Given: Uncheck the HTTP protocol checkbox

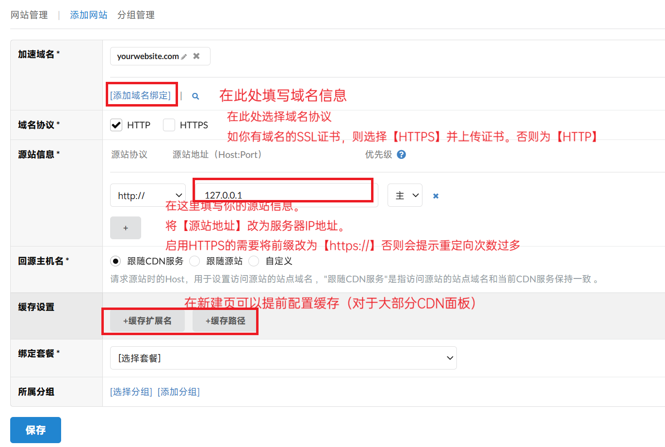Looking at the screenshot, I should (116, 125).
